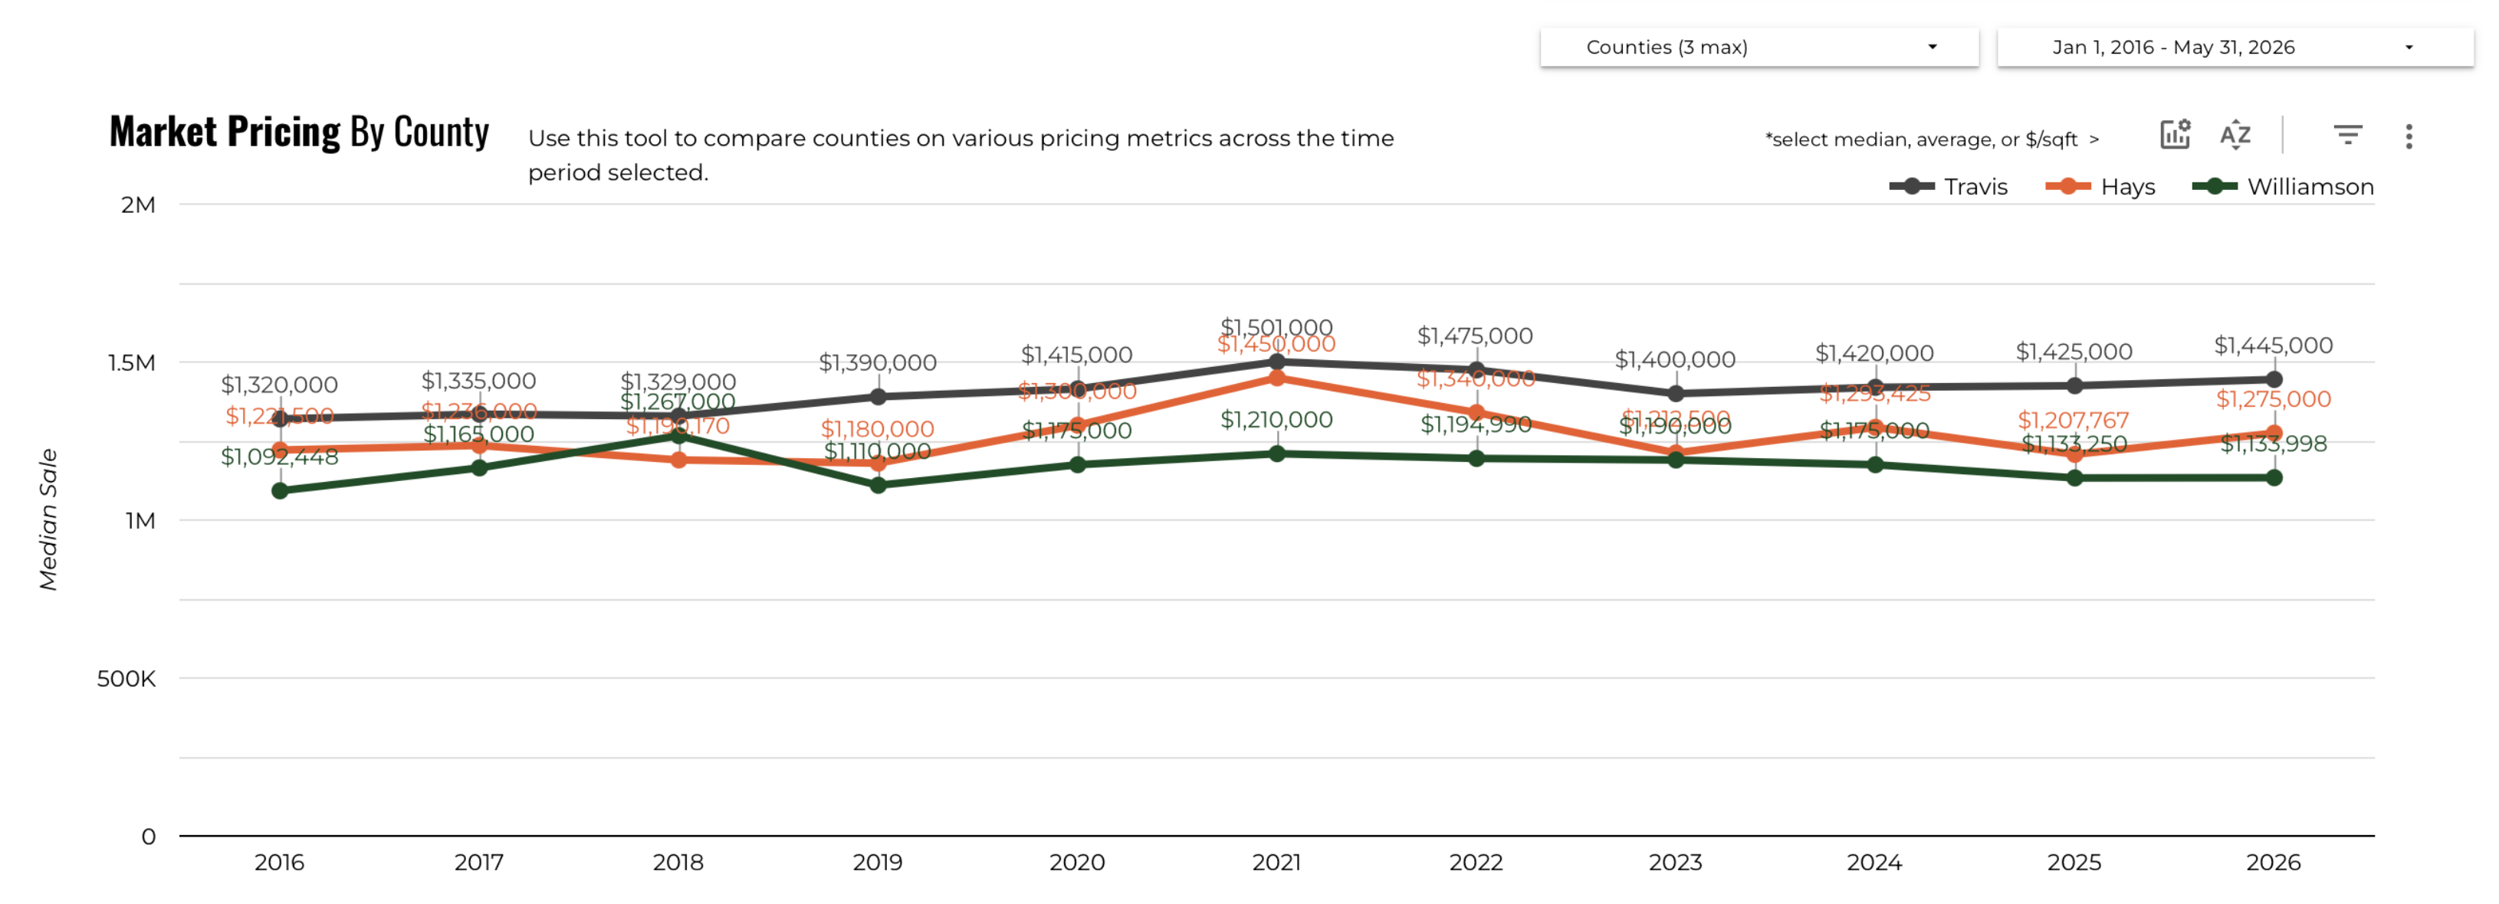Click the $1,420,000 Travis 2024 label
Image resolution: width=2499 pixels, height=904 pixels.
click(x=1874, y=353)
